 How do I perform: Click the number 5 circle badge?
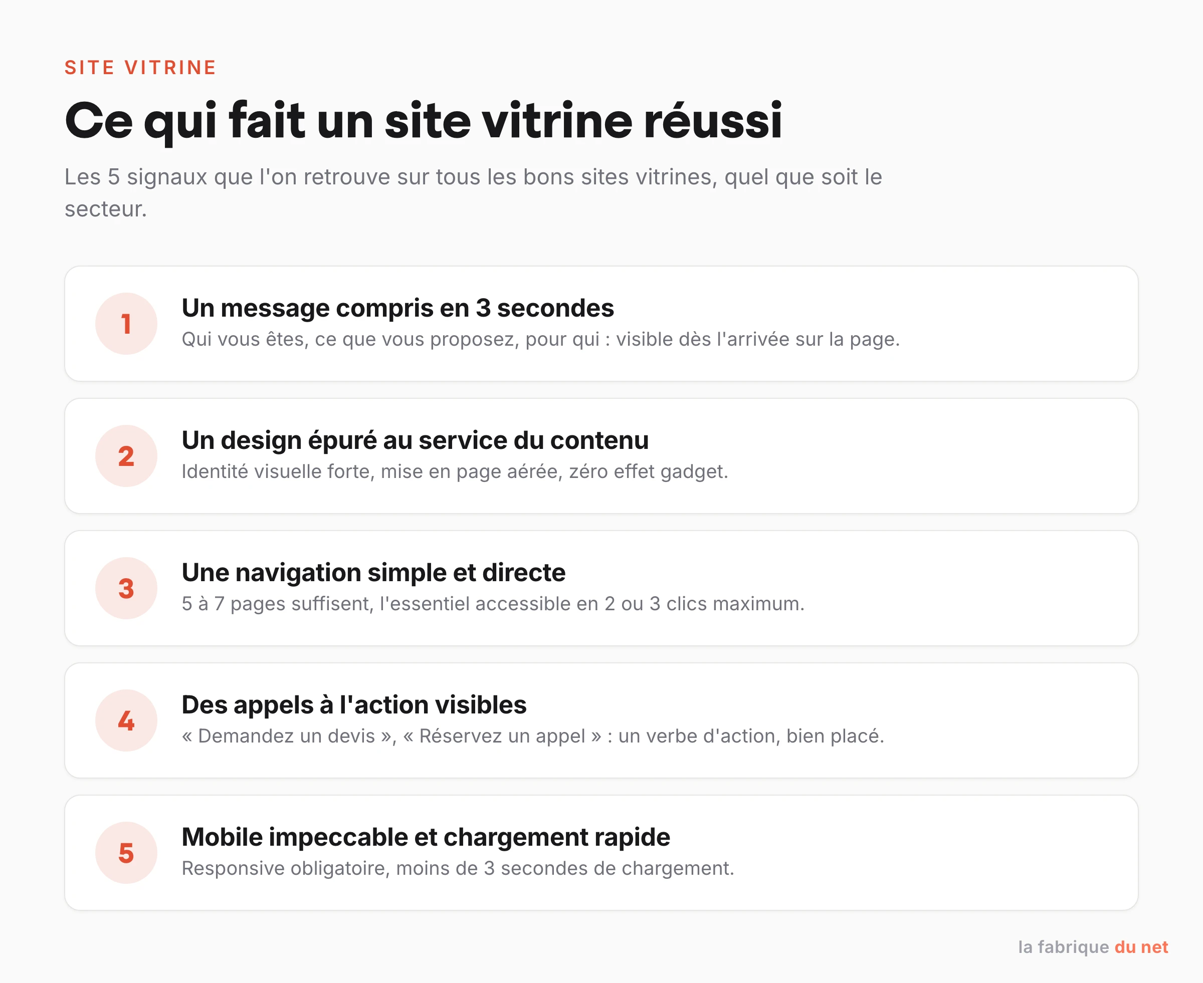126,853
